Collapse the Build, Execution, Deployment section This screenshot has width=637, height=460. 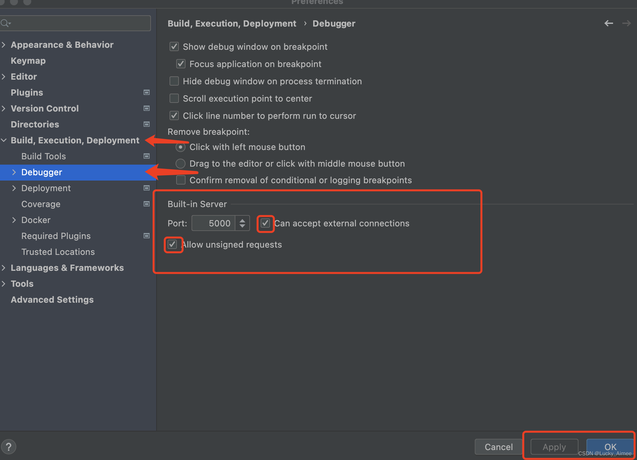click(4, 140)
